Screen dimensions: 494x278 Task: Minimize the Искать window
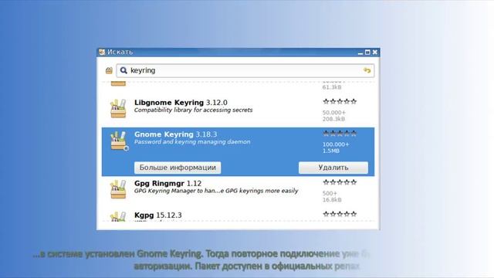pyautogui.click(x=360, y=53)
